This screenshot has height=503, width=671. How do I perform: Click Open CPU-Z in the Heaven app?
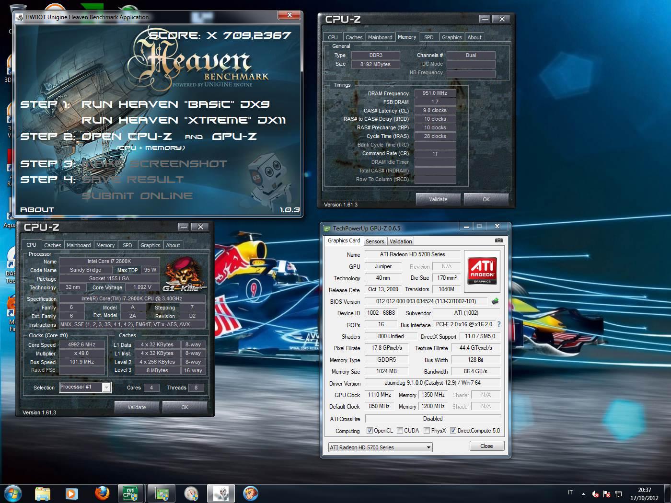127,136
